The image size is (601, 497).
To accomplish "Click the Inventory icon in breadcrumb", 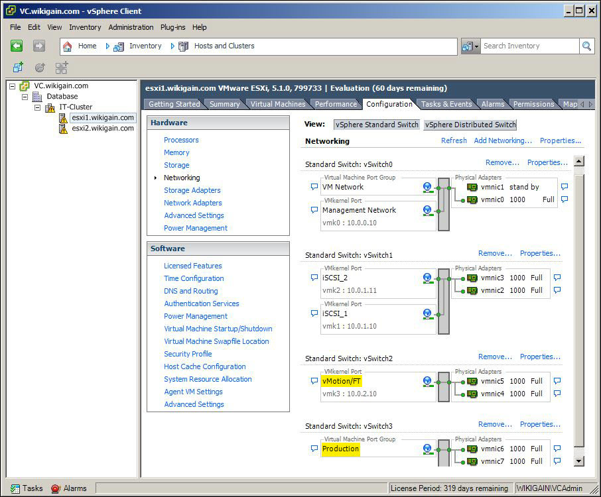I will coord(119,46).
